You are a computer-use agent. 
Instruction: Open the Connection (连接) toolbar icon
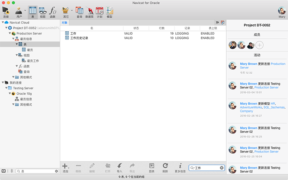point(6,12)
